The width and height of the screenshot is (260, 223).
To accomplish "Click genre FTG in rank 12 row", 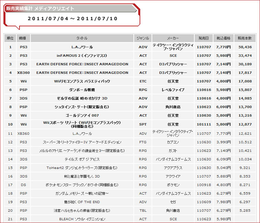I will pyautogui.click(x=143, y=142).
